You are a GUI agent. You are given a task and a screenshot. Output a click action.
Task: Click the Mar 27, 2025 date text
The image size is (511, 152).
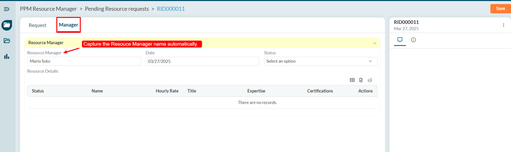point(406,29)
